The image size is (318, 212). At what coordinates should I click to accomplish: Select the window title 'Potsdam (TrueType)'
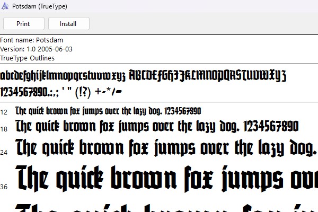(40, 6)
